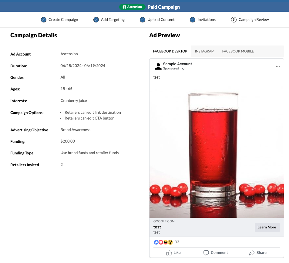Click the laughing face reaction icon

pos(166,242)
